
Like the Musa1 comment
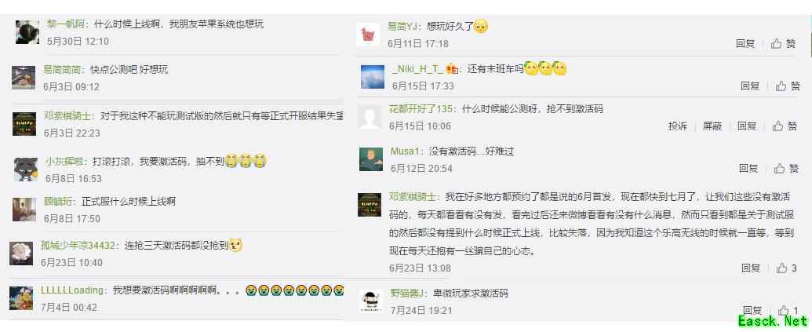click(x=786, y=168)
